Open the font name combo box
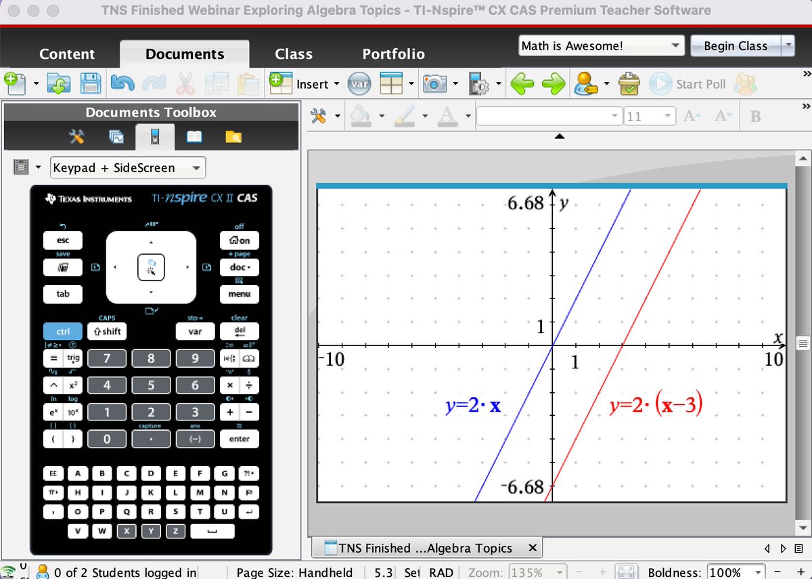Screen dimensions: 812x579 (x=549, y=116)
